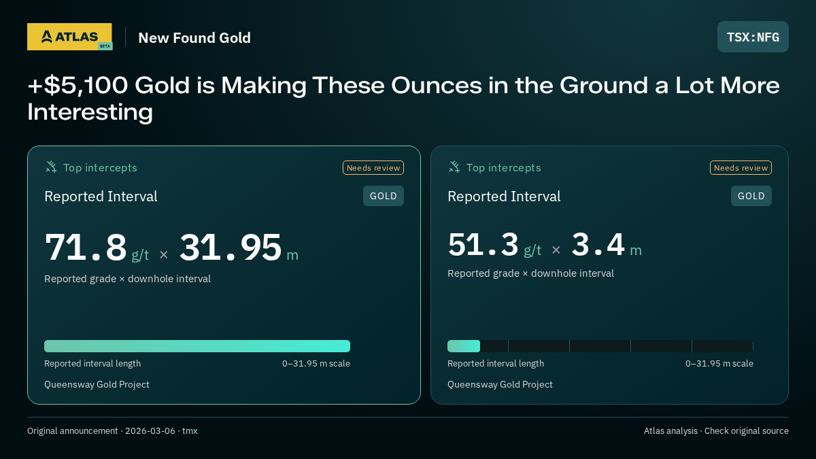Click the 31.95 interval value
This screenshot has width=816, height=459.
click(x=231, y=247)
